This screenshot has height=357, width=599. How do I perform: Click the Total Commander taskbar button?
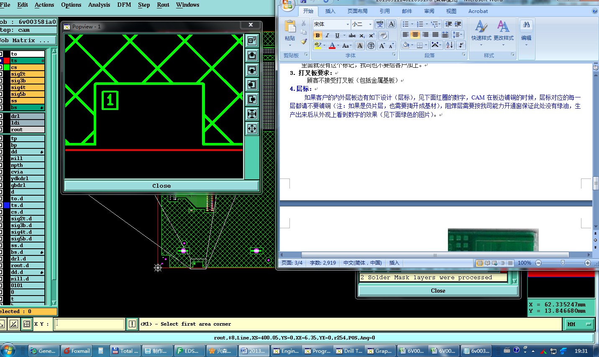(125, 351)
